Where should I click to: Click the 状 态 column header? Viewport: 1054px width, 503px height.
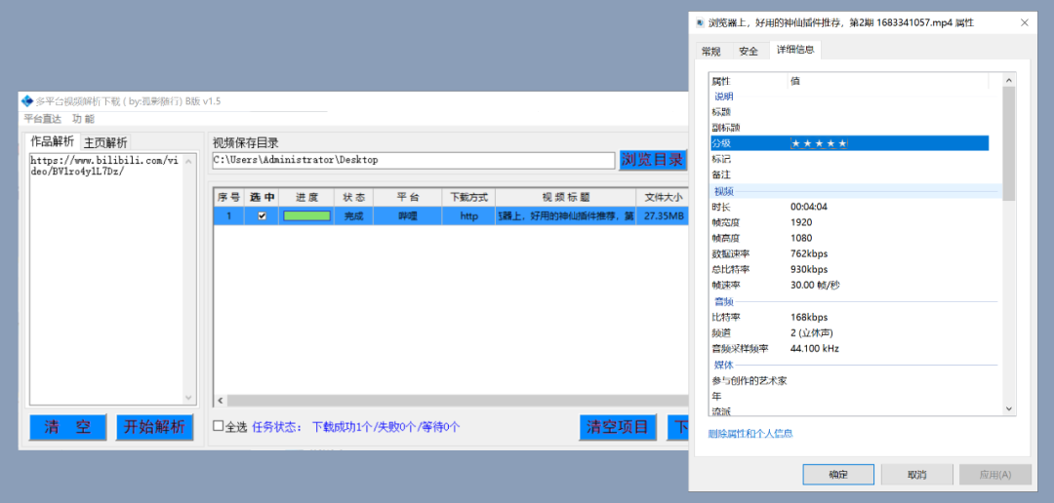pos(353,198)
